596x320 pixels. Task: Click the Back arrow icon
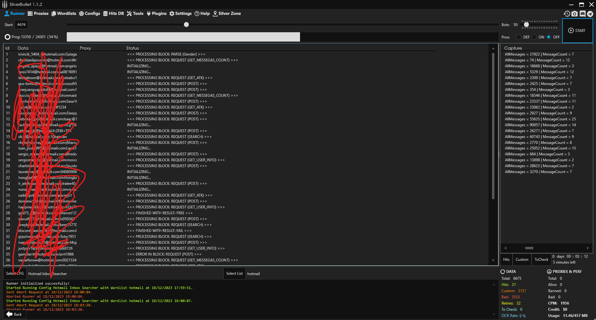[x=10, y=314]
